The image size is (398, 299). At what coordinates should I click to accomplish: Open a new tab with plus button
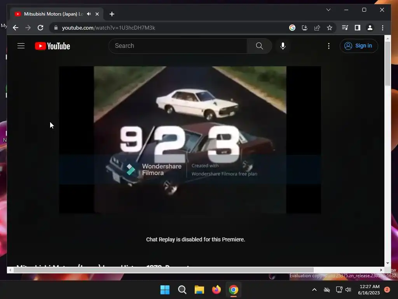pyautogui.click(x=112, y=14)
